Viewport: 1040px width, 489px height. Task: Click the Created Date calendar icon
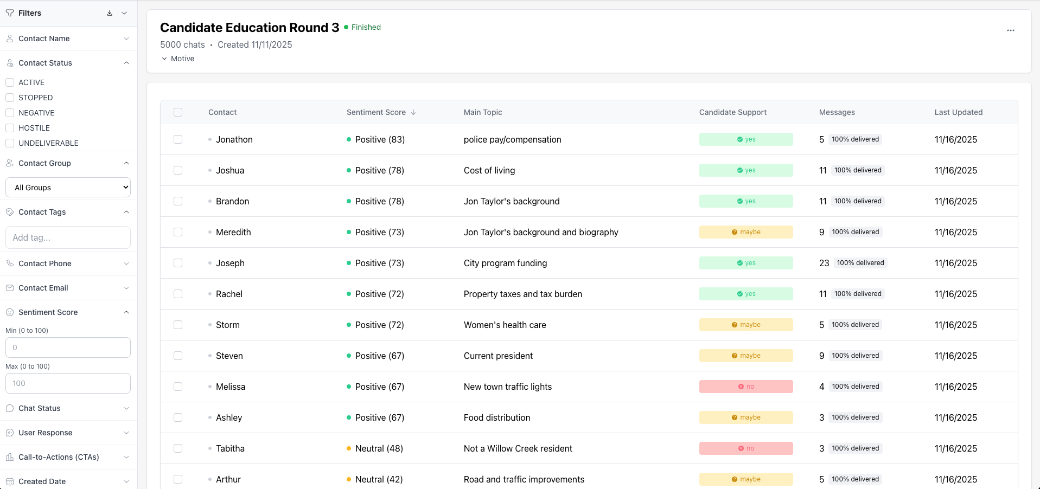(x=10, y=481)
